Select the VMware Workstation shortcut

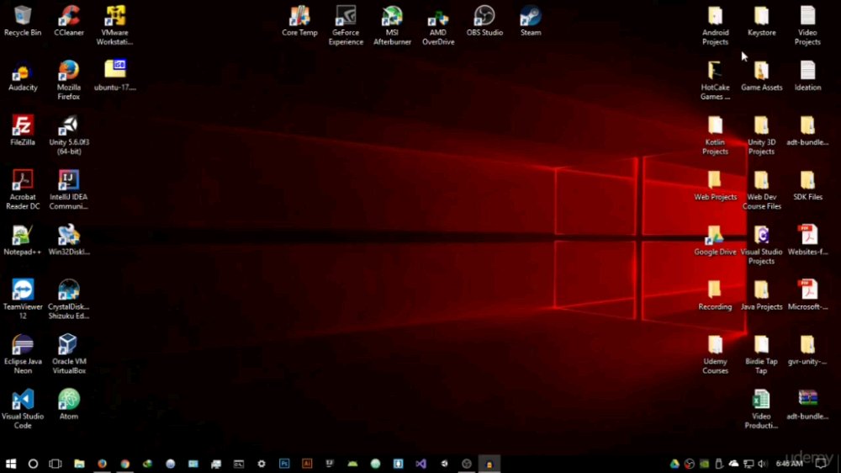tap(114, 25)
